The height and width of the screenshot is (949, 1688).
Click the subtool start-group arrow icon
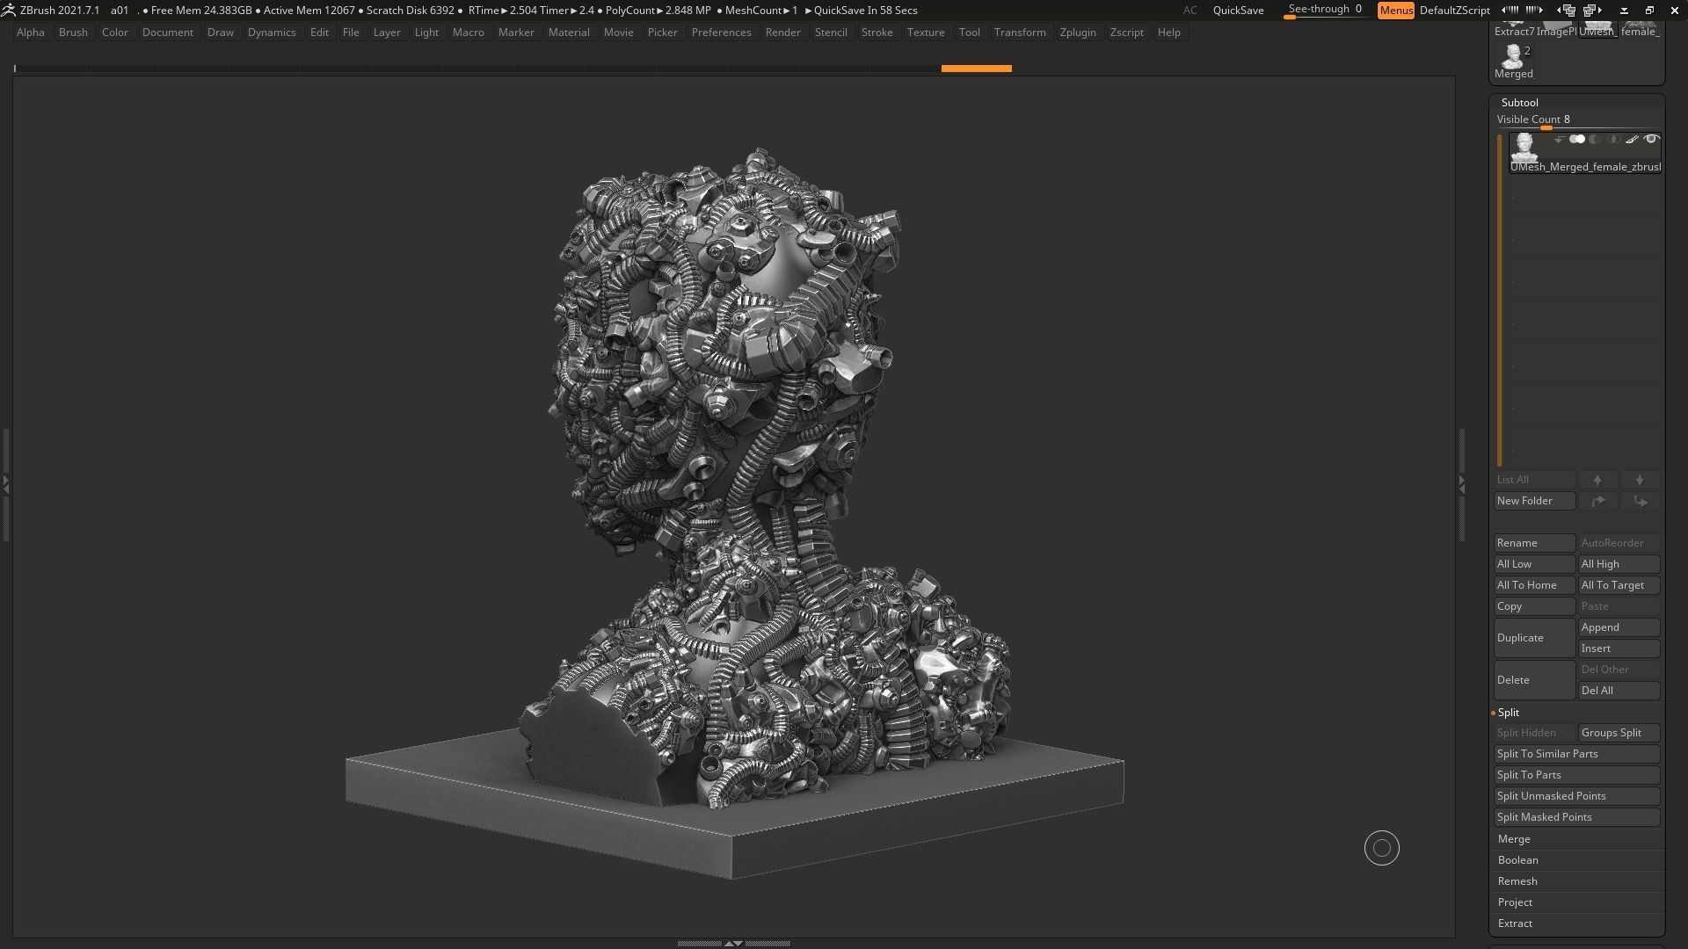(x=1559, y=139)
